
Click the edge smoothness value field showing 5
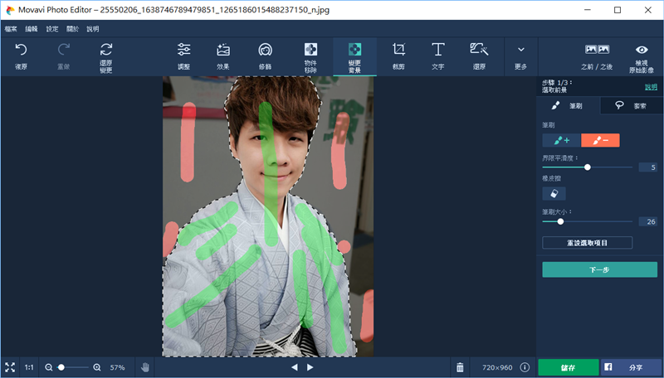(x=648, y=167)
